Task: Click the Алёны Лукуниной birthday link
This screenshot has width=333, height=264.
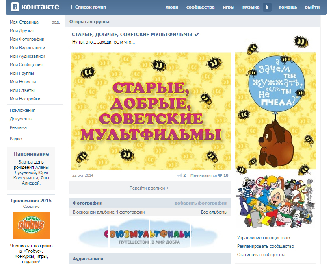Action: click(31, 170)
